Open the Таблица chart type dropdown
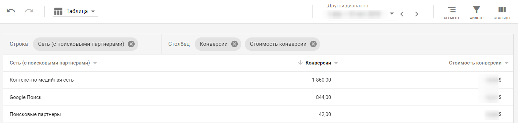Viewport: 518px width, 123px height. coord(76,11)
